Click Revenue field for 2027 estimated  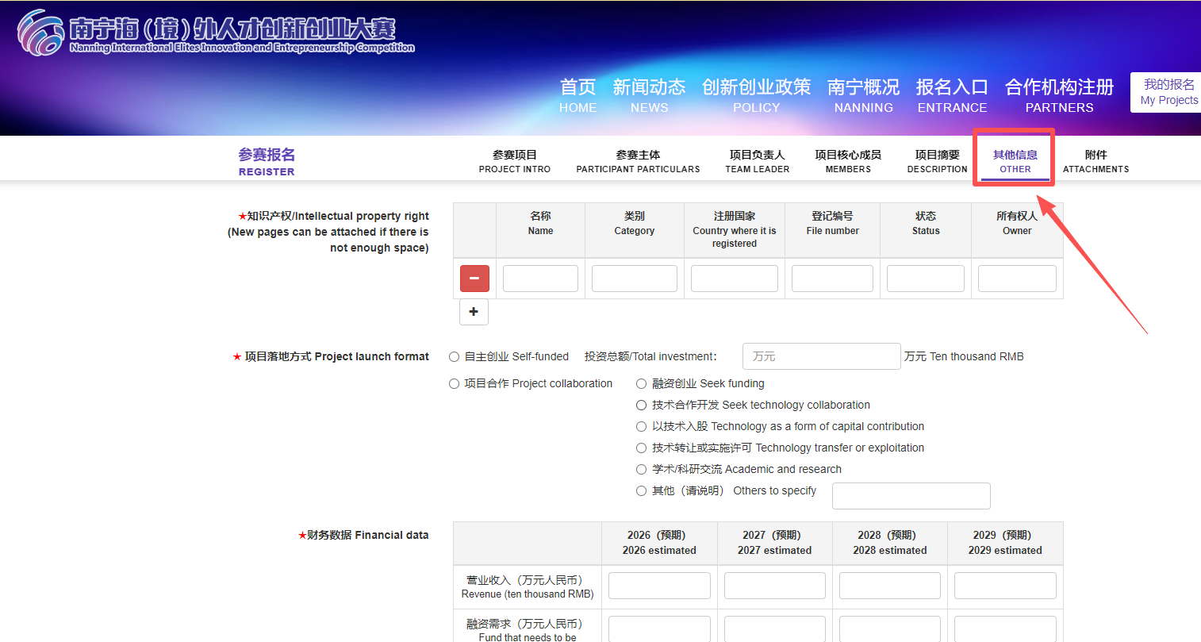775,586
